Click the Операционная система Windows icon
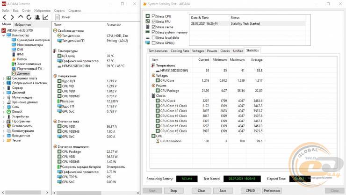The width and height of the screenshot is (346, 195). [x=8, y=83]
